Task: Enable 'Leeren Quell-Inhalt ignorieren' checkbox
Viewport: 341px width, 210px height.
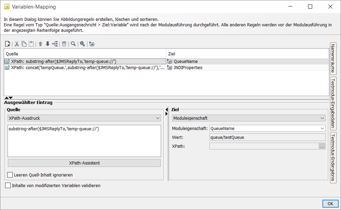Action: click(10, 175)
